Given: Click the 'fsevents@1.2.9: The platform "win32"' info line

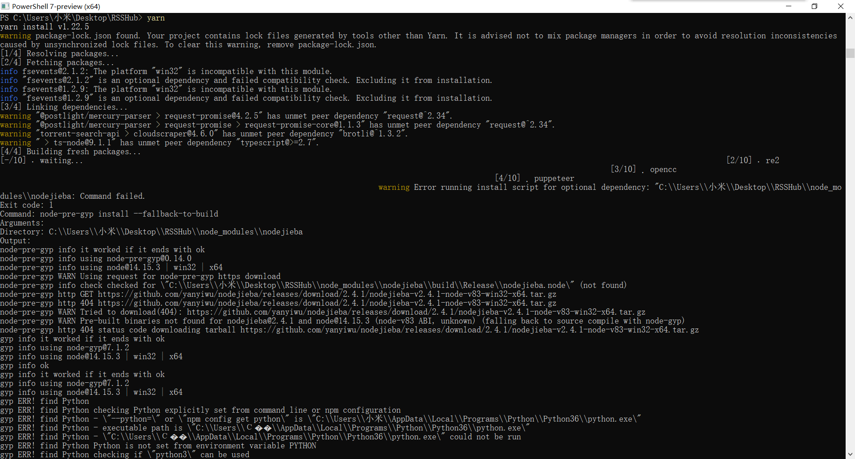Looking at the screenshot, I should [166, 89].
